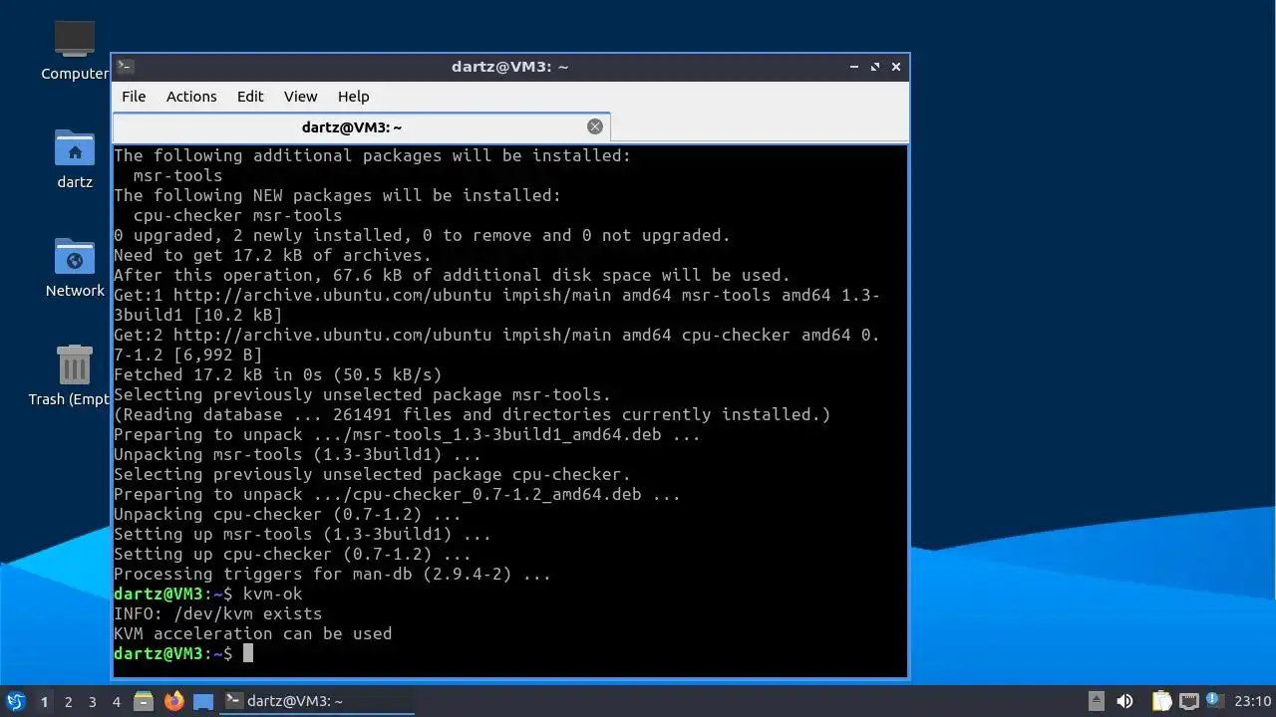Switch to workspace 4 in the pager
The width and height of the screenshot is (1276, 717).
116,701
